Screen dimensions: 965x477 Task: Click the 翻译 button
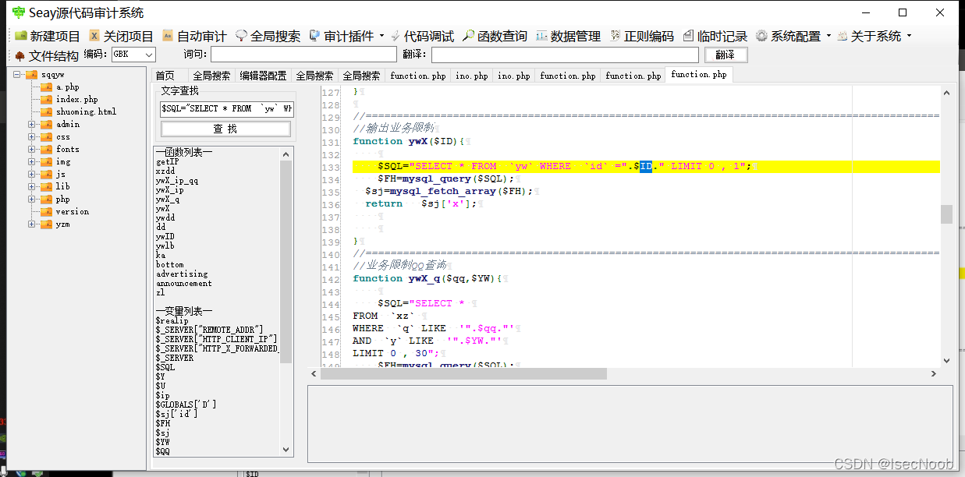(x=725, y=55)
